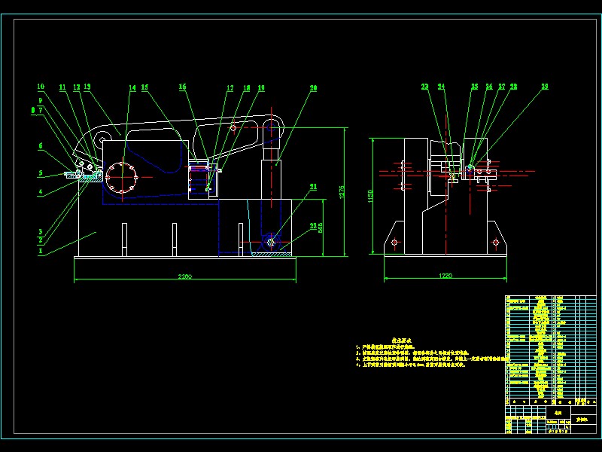This screenshot has width=602, height=452.
Task: Select part number label 3
Action: click(x=41, y=232)
